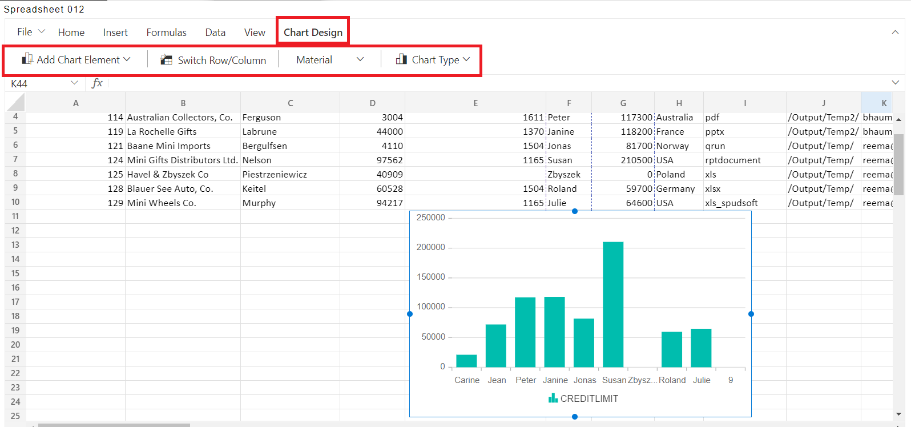Select the Carine bar in chart

tap(466, 361)
